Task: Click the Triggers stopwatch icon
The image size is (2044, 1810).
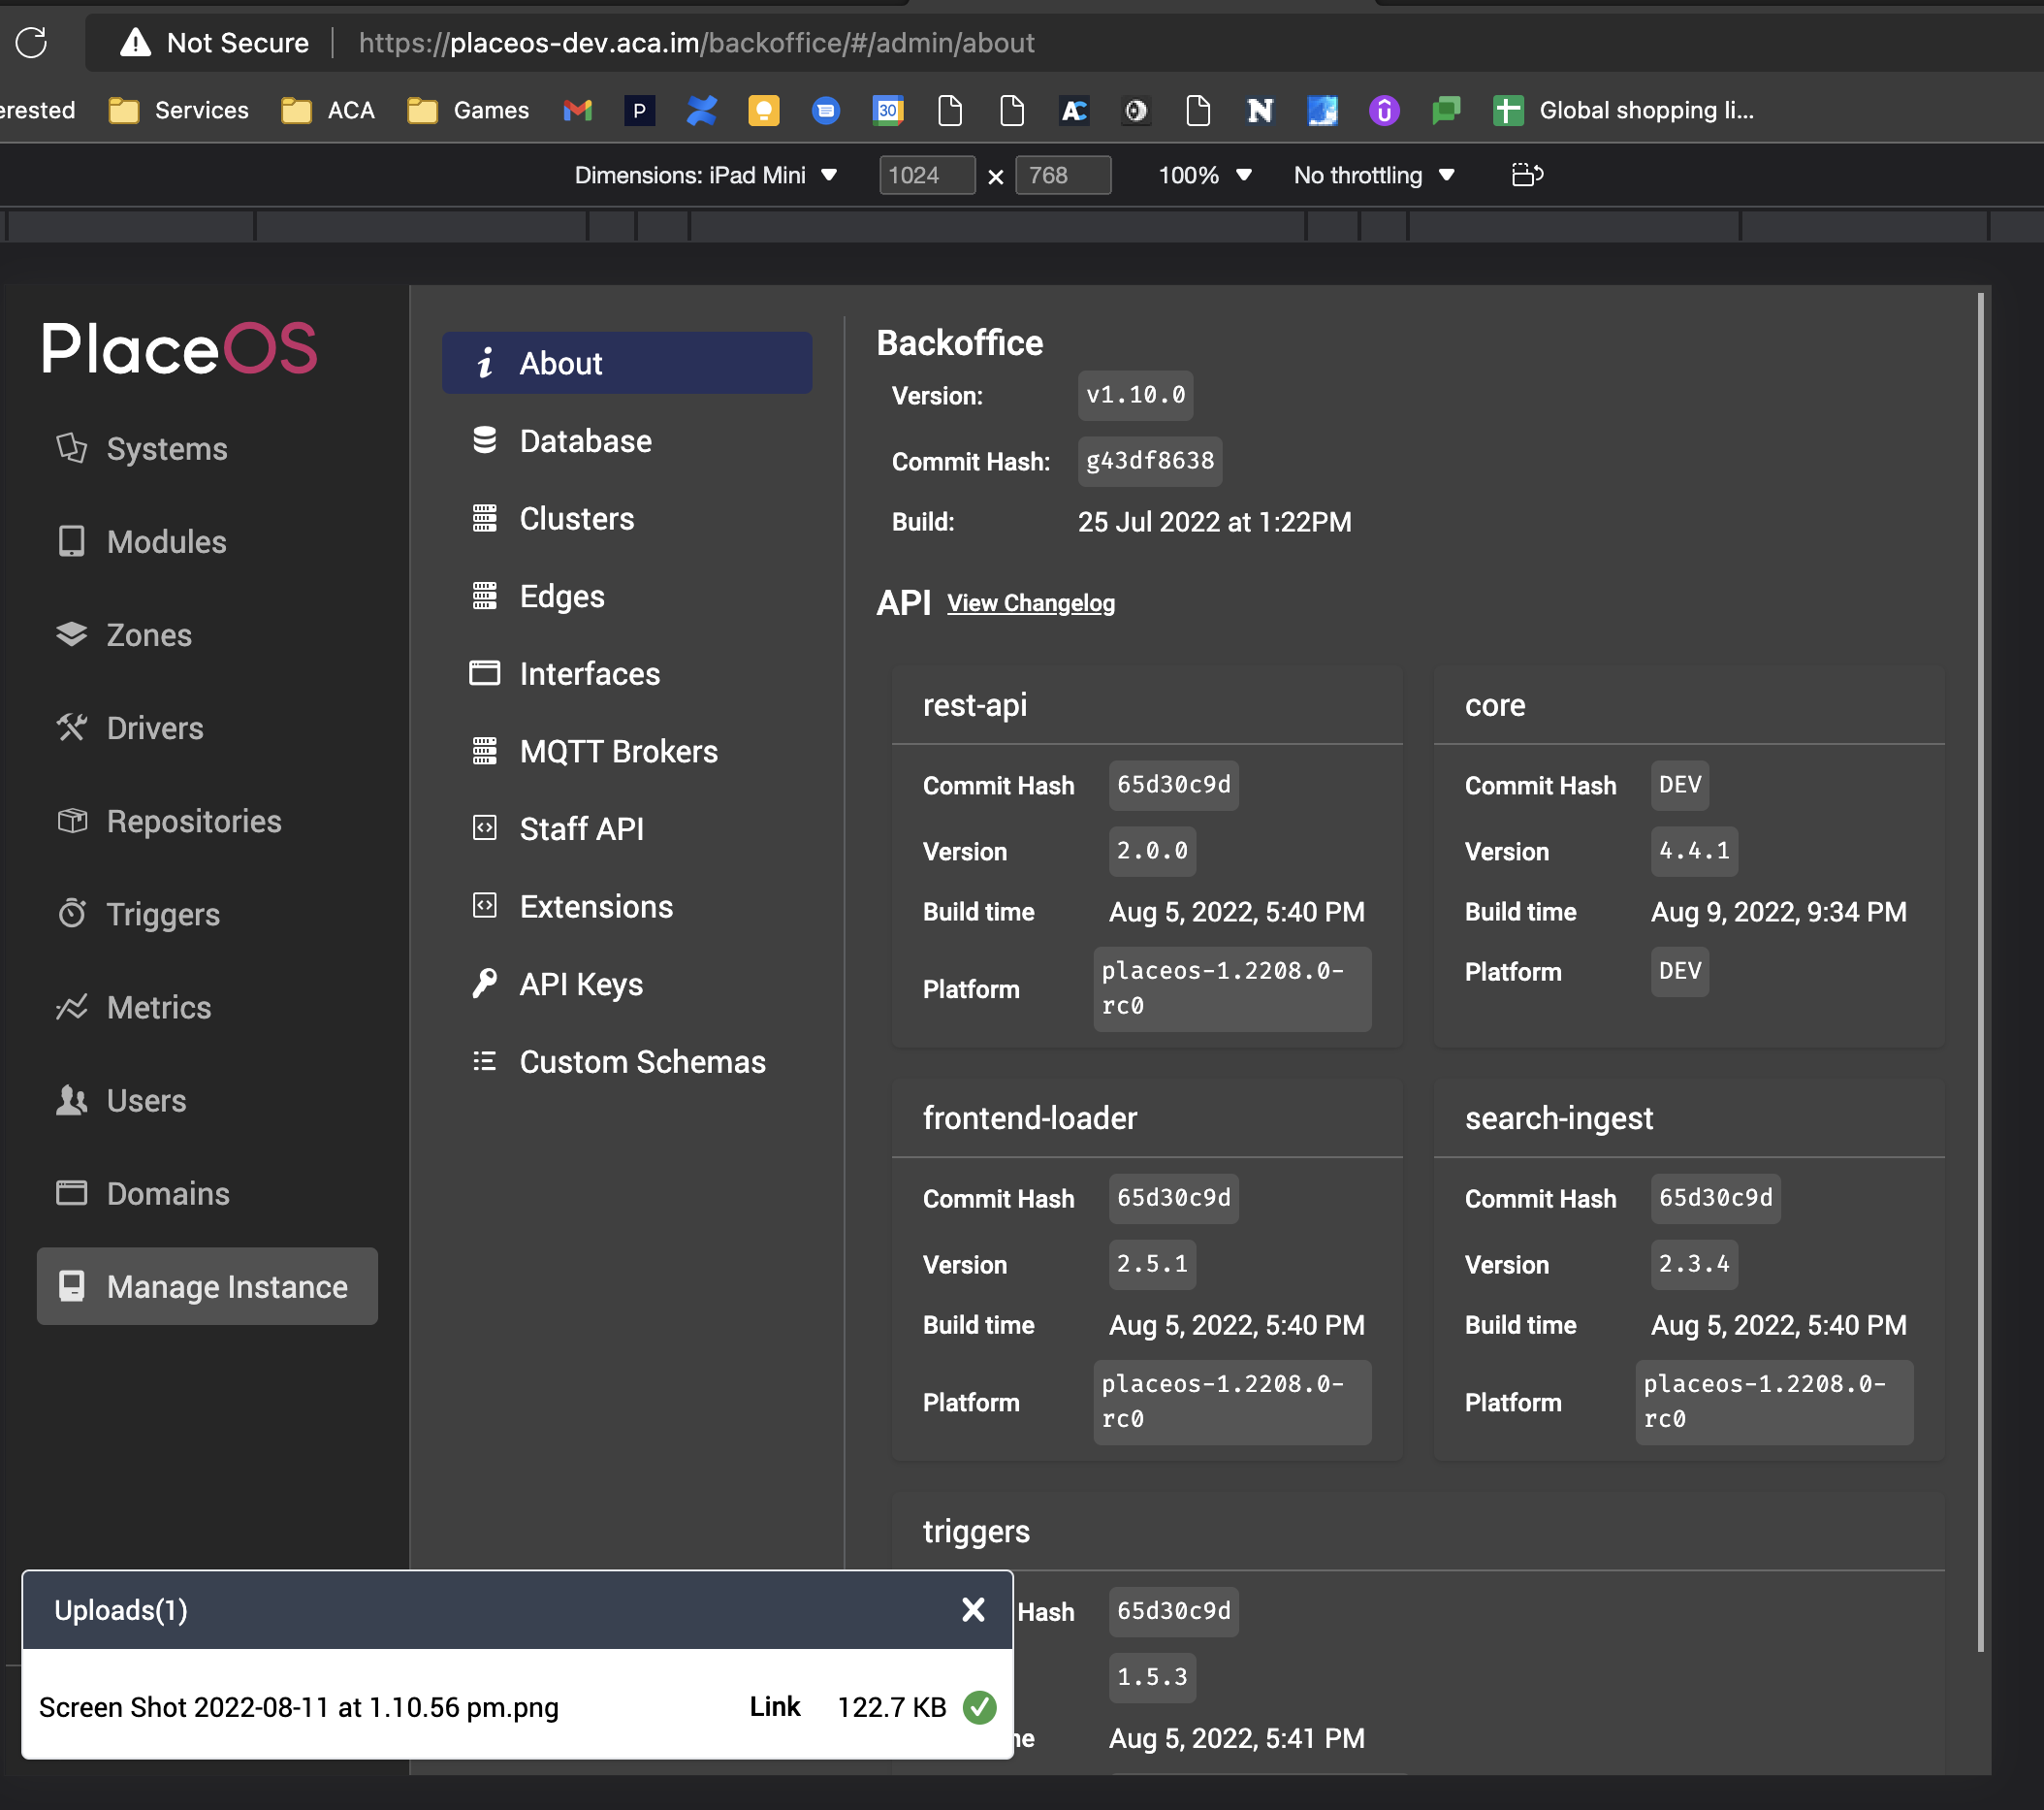Action: tap(71, 914)
